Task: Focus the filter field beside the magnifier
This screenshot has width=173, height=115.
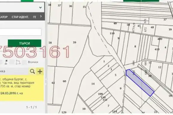Action: tap(14, 71)
